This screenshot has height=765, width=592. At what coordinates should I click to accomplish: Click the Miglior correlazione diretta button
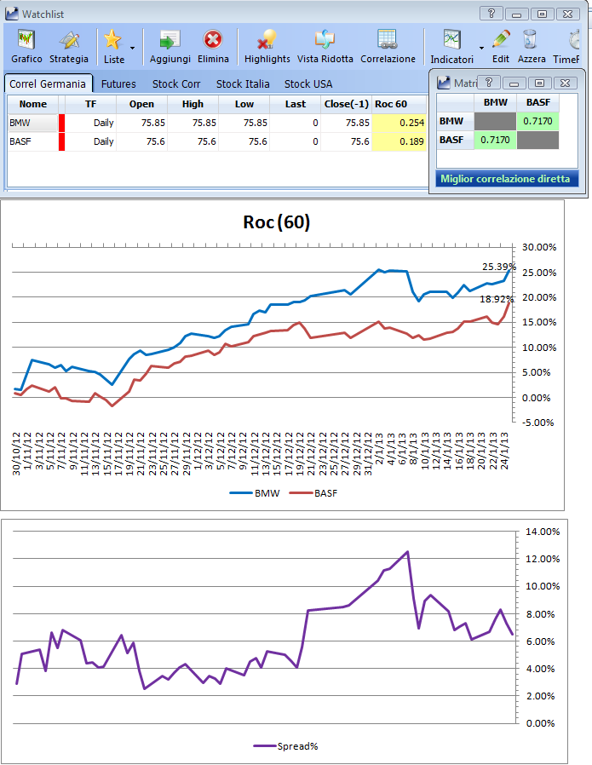tap(506, 179)
